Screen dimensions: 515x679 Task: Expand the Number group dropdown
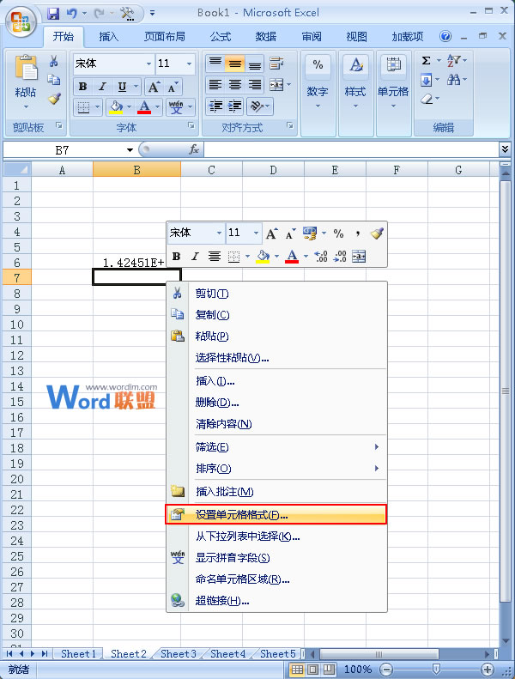pos(318,106)
